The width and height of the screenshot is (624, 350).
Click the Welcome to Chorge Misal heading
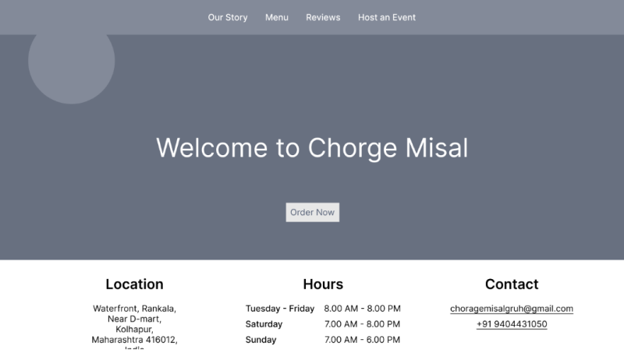tap(312, 148)
